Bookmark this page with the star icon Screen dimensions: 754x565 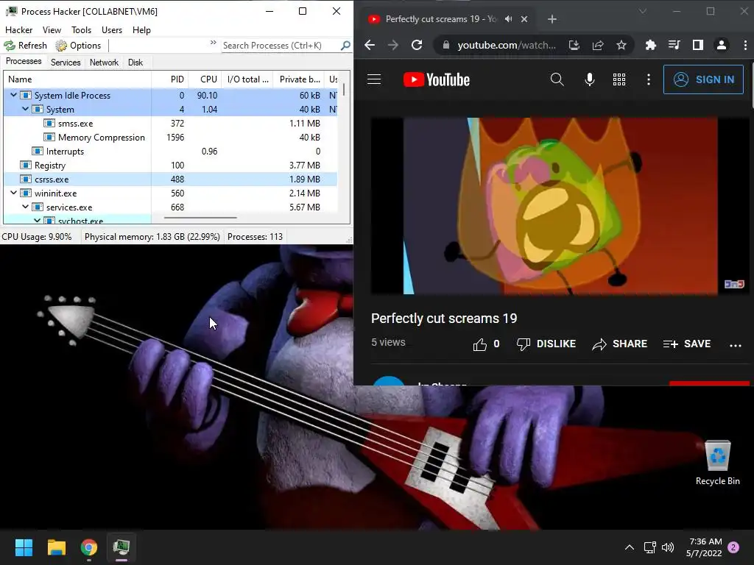click(x=621, y=45)
